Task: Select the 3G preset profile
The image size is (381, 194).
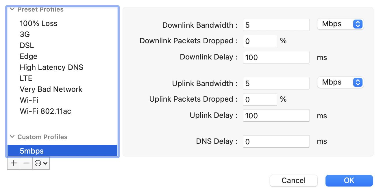Action: click(25, 34)
